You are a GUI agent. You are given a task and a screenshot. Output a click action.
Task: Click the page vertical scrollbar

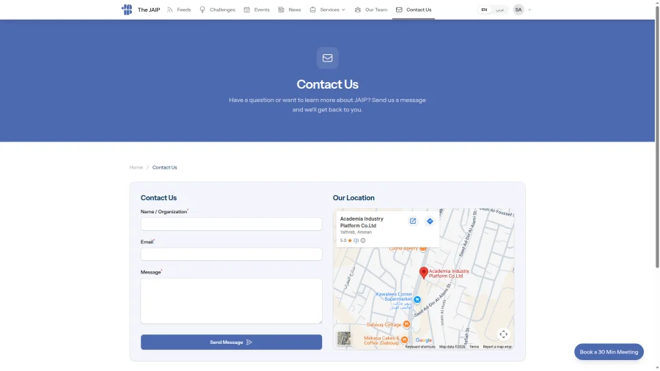coord(657,136)
